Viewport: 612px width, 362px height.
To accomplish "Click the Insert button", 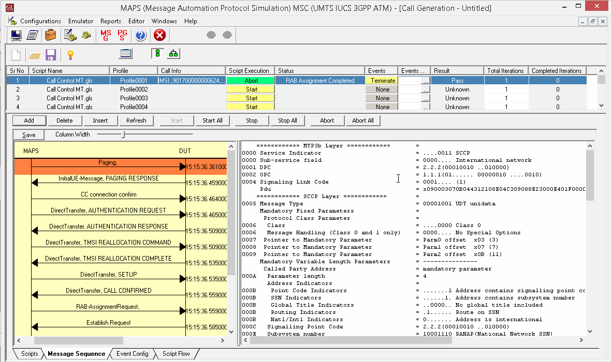I will tap(100, 120).
